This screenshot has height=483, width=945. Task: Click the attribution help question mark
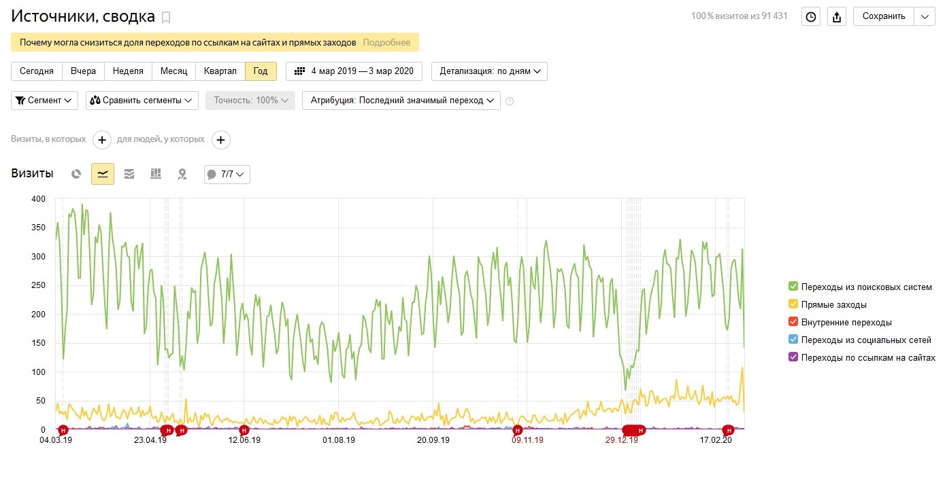[x=510, y=101]
